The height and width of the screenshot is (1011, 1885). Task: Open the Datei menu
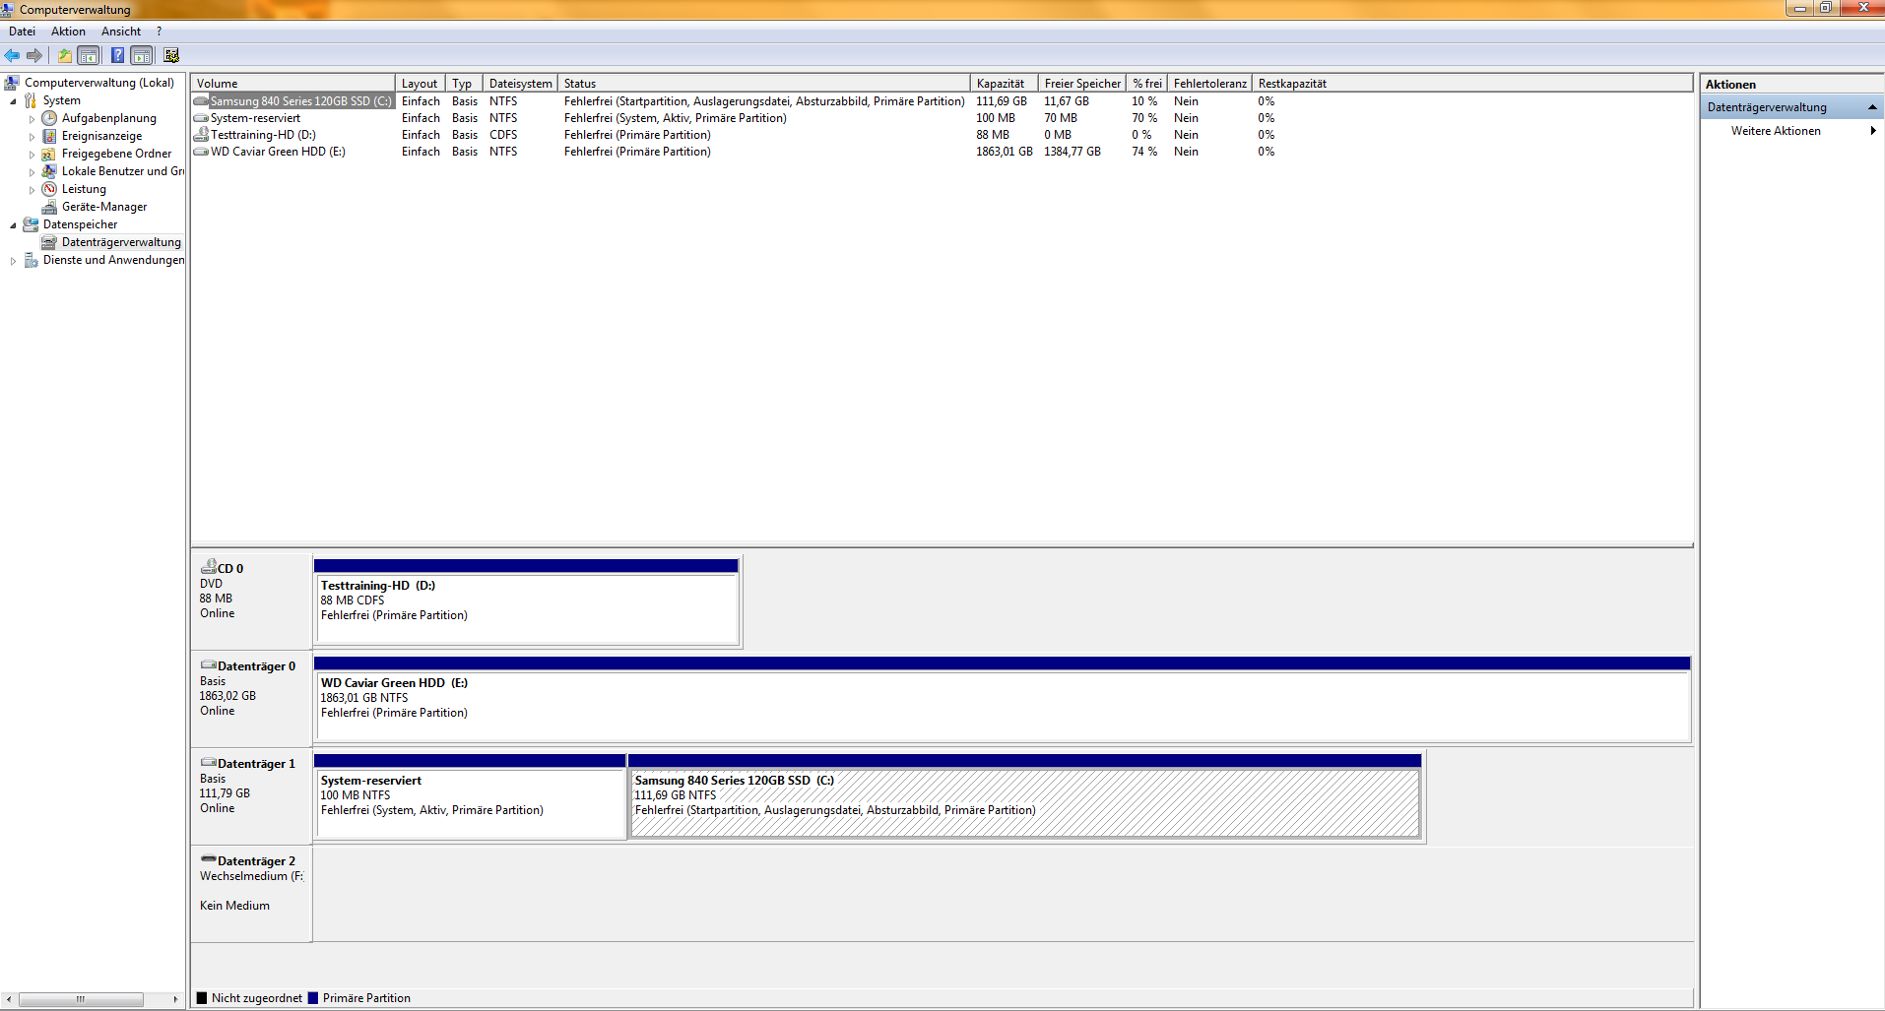click(x=22, y=32)
